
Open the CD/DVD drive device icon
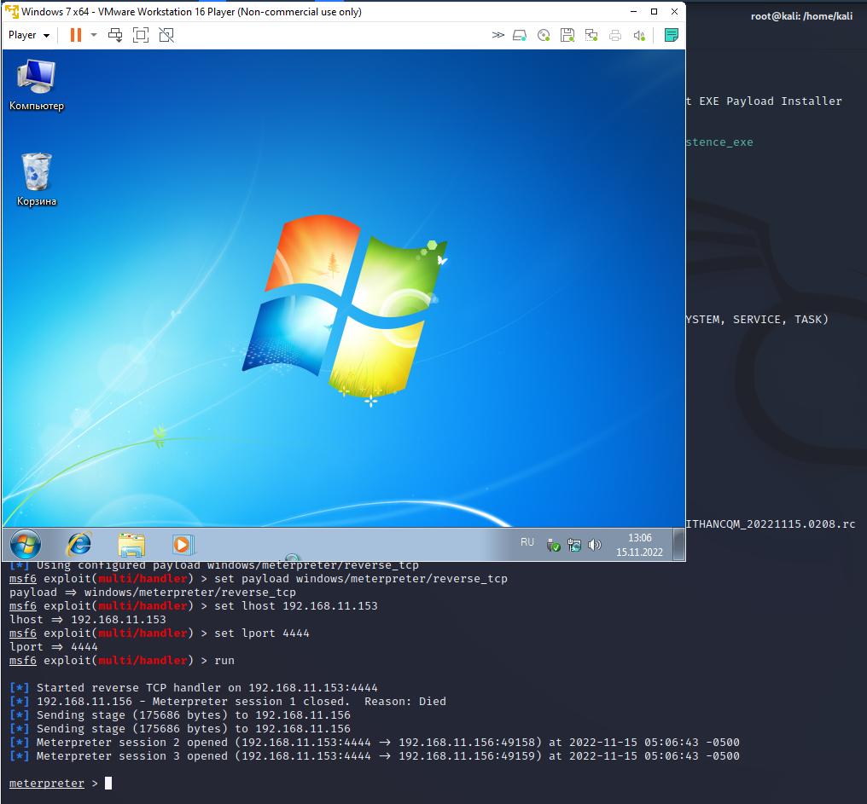(x=544, y=35)
